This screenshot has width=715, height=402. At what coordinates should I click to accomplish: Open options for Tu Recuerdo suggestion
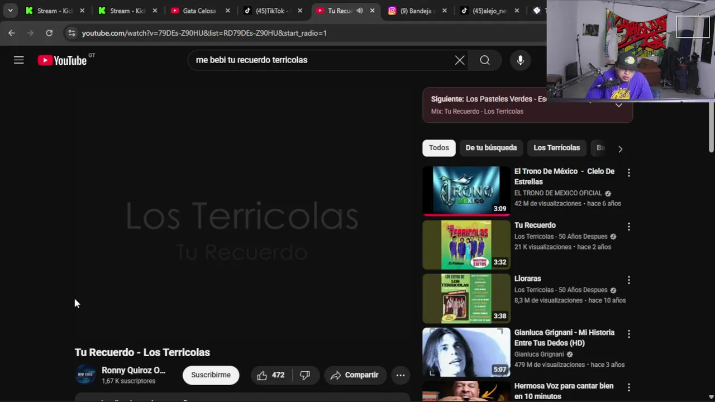tap(629, 227)
